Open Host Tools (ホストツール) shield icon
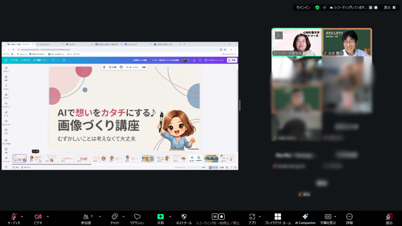 pyautogui.click(x=184, y=217)
